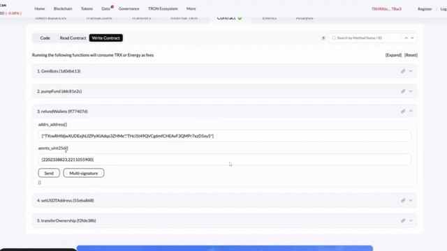
Task: Expand the setUSDTAddress function row
Action: coord(411,200)
